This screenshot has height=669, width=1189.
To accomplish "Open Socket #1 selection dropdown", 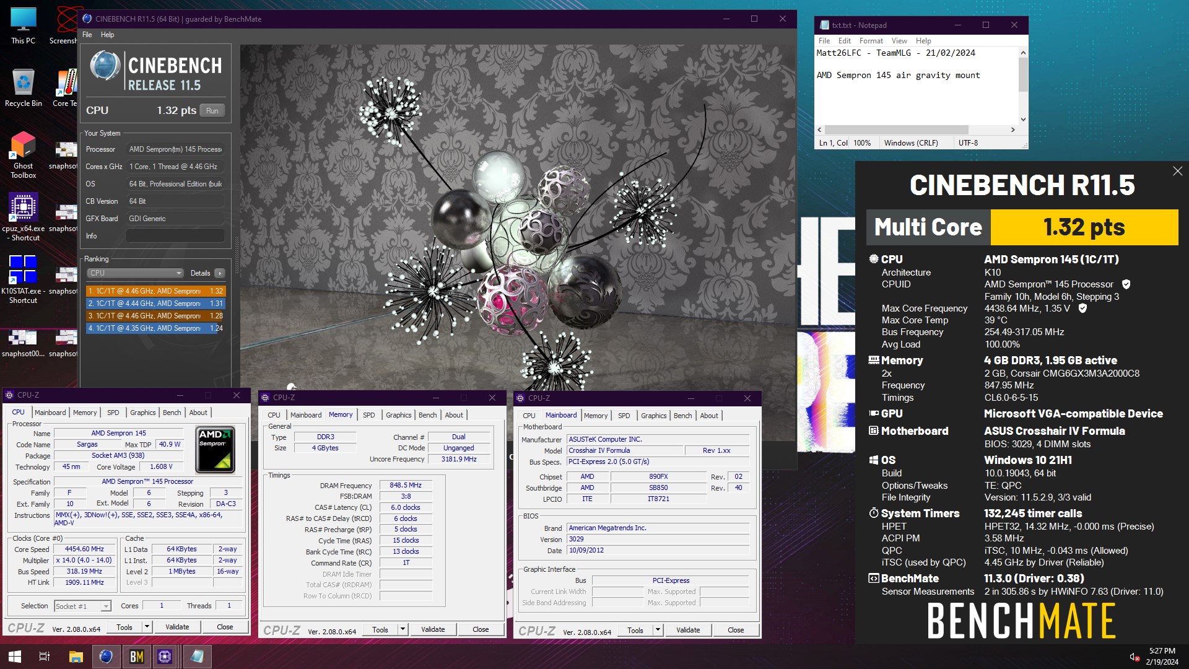I will (82, 606).
